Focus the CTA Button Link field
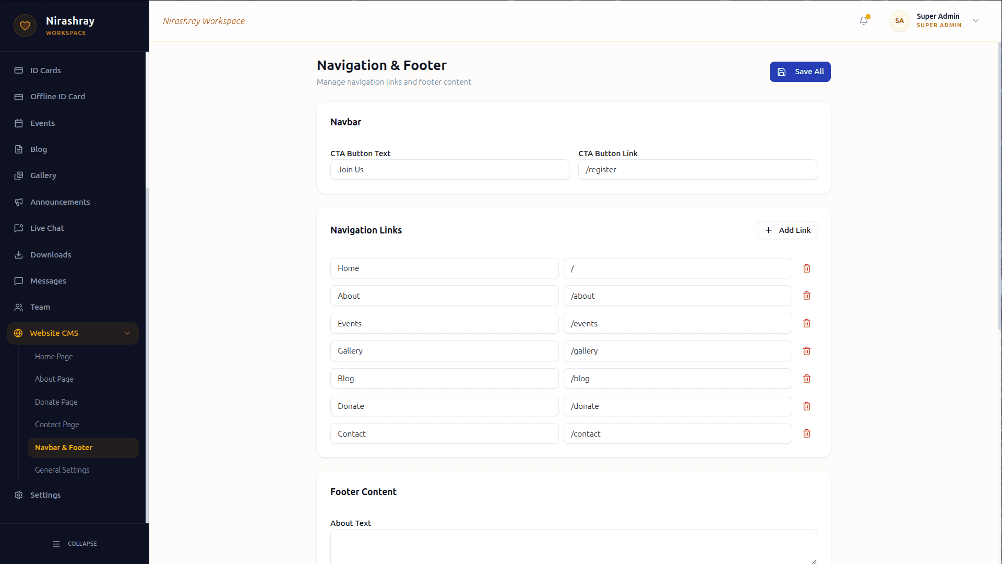 coord(697,170)
